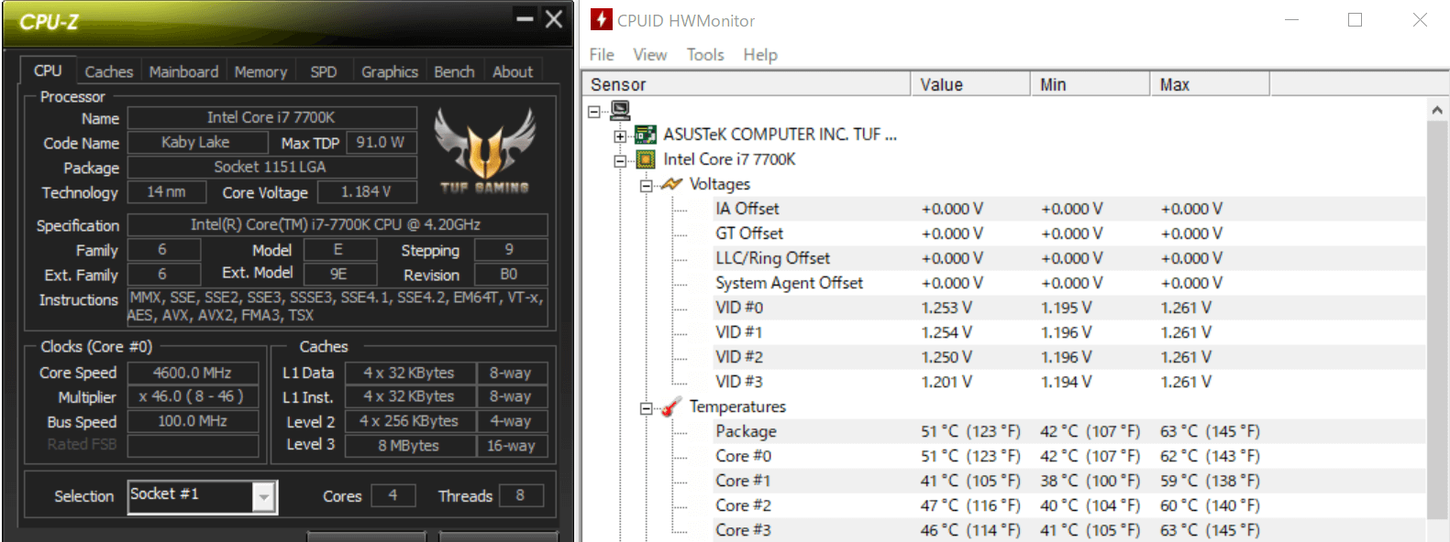Click the Name field showing Intel Core i7 7700K

point(271,118)
